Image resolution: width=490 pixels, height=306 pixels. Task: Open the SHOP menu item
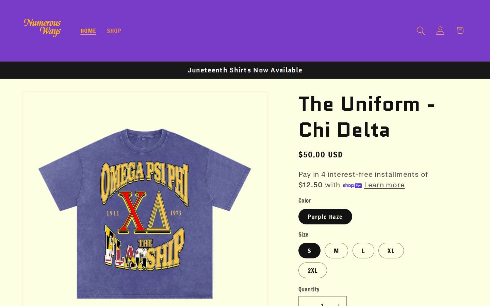114,31
